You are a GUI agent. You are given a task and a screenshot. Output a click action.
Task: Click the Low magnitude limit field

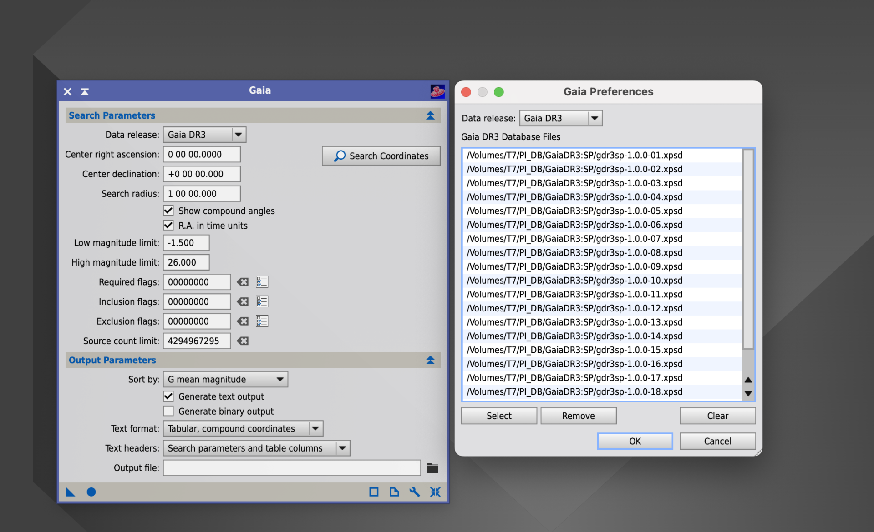[186, 243]
